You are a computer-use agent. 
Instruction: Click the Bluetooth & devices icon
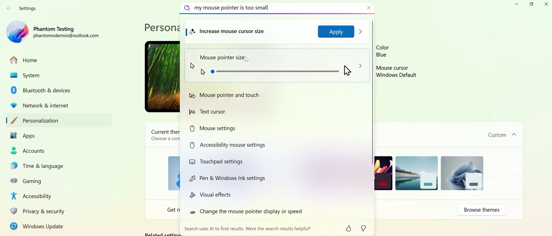pos(14,90)
